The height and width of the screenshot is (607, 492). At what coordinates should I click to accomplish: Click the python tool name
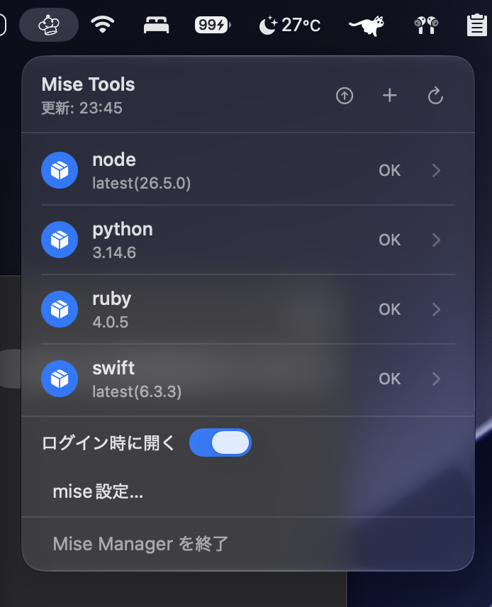click(123, 230)
